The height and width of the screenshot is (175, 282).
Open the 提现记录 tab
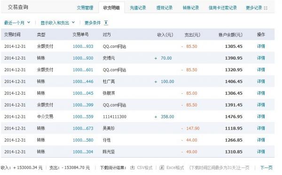point(164,8)
